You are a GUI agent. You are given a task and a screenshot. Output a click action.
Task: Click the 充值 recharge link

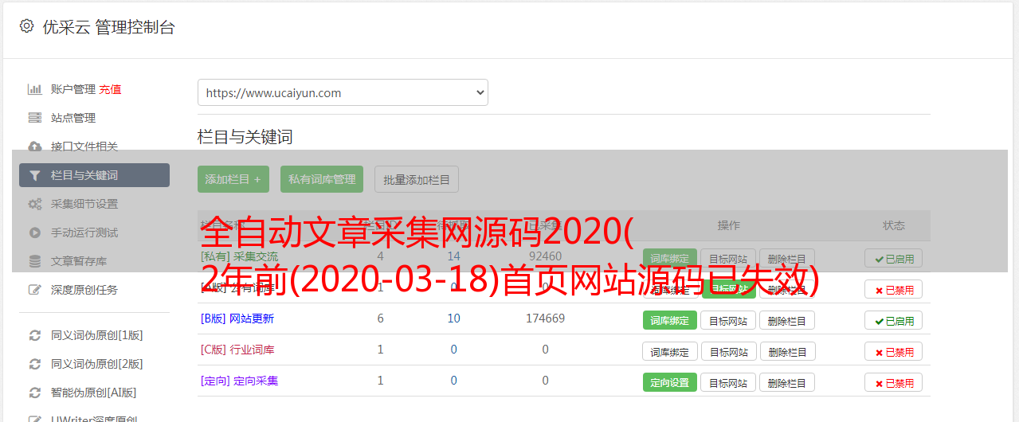(x=110, y=89)
